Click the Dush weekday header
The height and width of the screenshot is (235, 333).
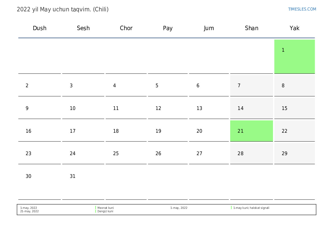tap(40, 28)
